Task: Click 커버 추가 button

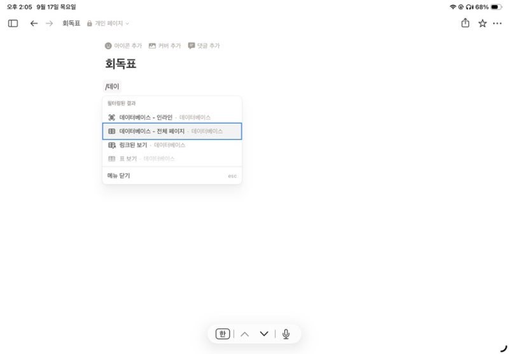Action: tap(165, 46)
